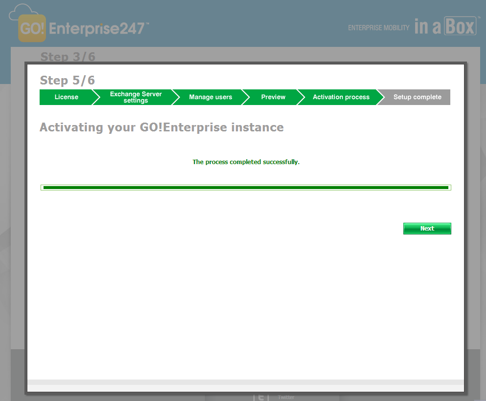
Task: Click the gray footer bar of dialog
Action: 245,382
